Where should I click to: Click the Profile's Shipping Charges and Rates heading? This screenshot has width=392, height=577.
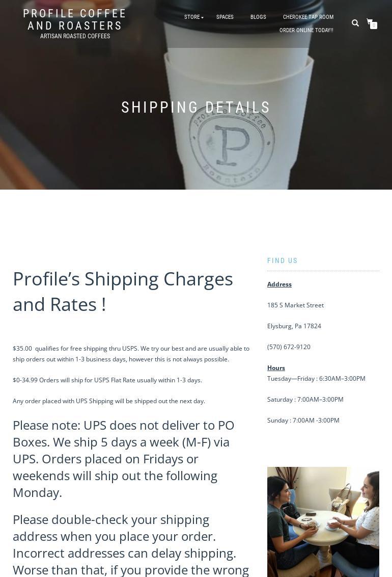point(123,291)
